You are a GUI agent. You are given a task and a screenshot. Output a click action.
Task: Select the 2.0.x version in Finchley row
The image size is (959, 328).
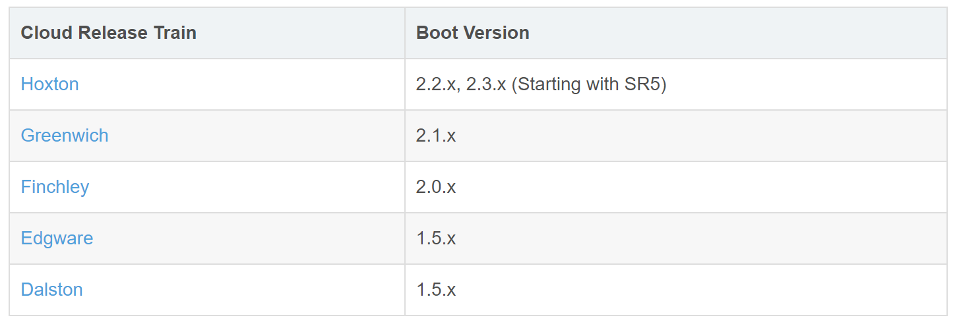click(x=436, y=187)
